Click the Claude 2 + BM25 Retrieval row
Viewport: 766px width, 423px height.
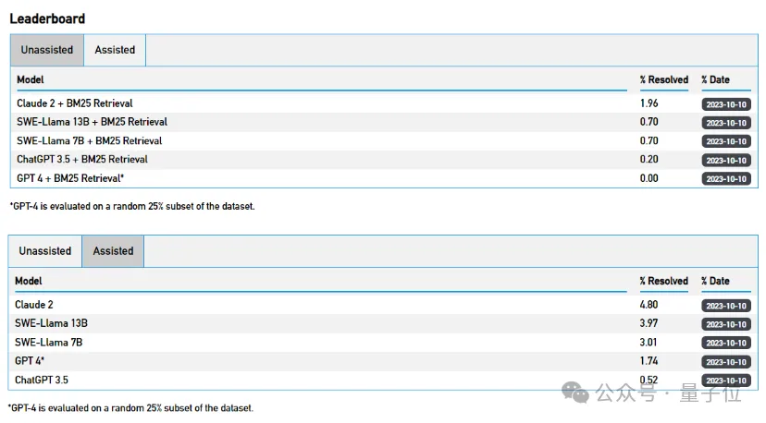384,103
